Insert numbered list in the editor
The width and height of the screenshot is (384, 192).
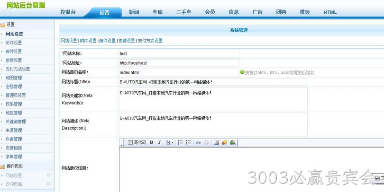(x=181, y=142)
